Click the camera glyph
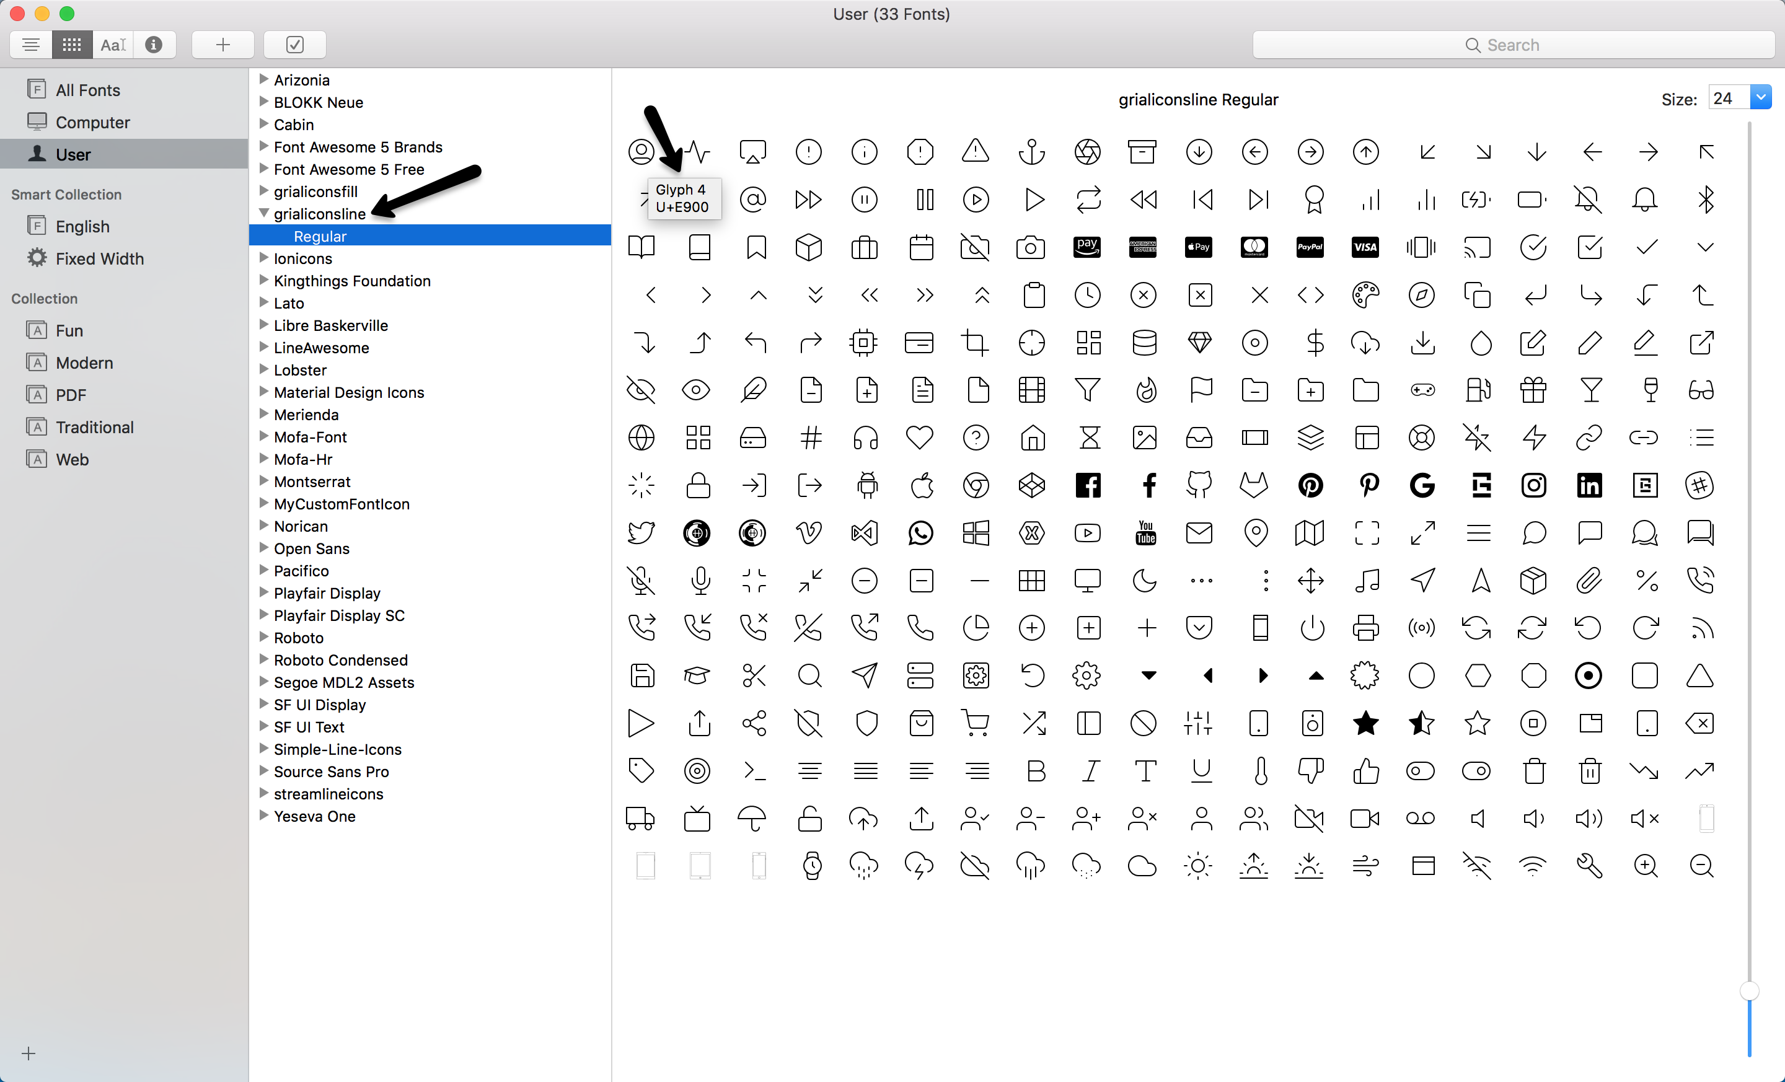This screenshot has height=1082, width=1785. coord(1031,248)
